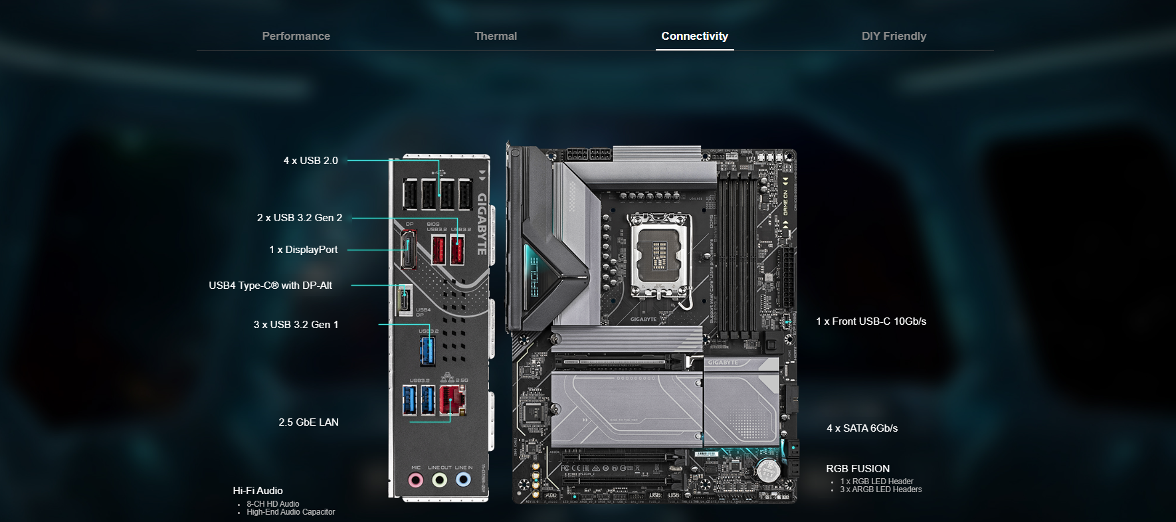
Task: Click the '3 x USB 3.2 Gen 1' label
Action: tap(296, 324)
